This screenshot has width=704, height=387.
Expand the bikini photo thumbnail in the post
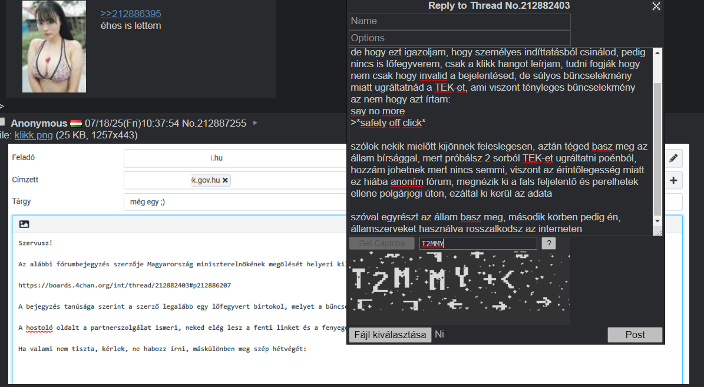click(x=54, y=47)
